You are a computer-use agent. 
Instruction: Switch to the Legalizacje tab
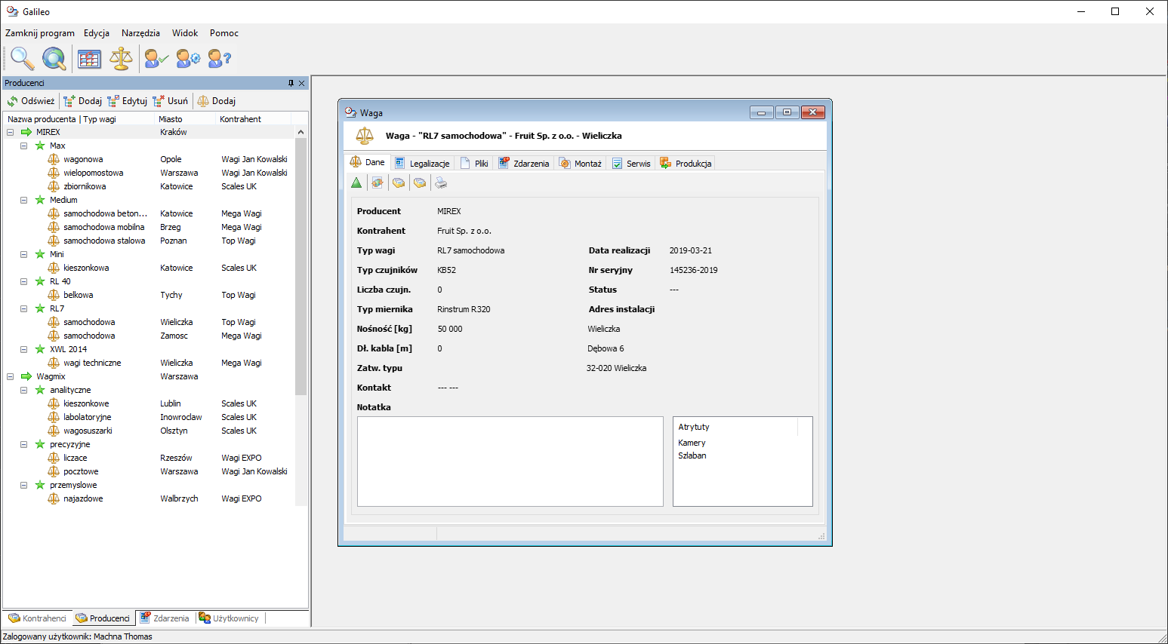click(x=423, y=163)
